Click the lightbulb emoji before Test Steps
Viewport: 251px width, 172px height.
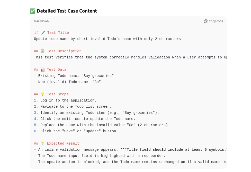coord(43,94)
